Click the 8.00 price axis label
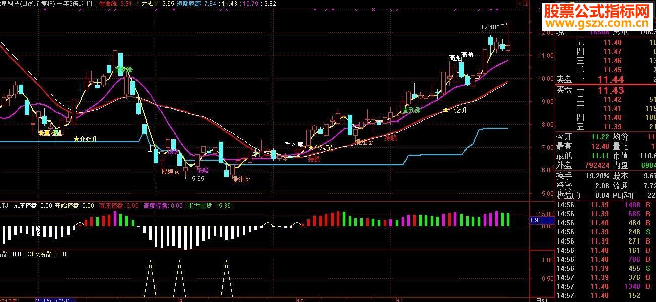 (x=548, y=124)
